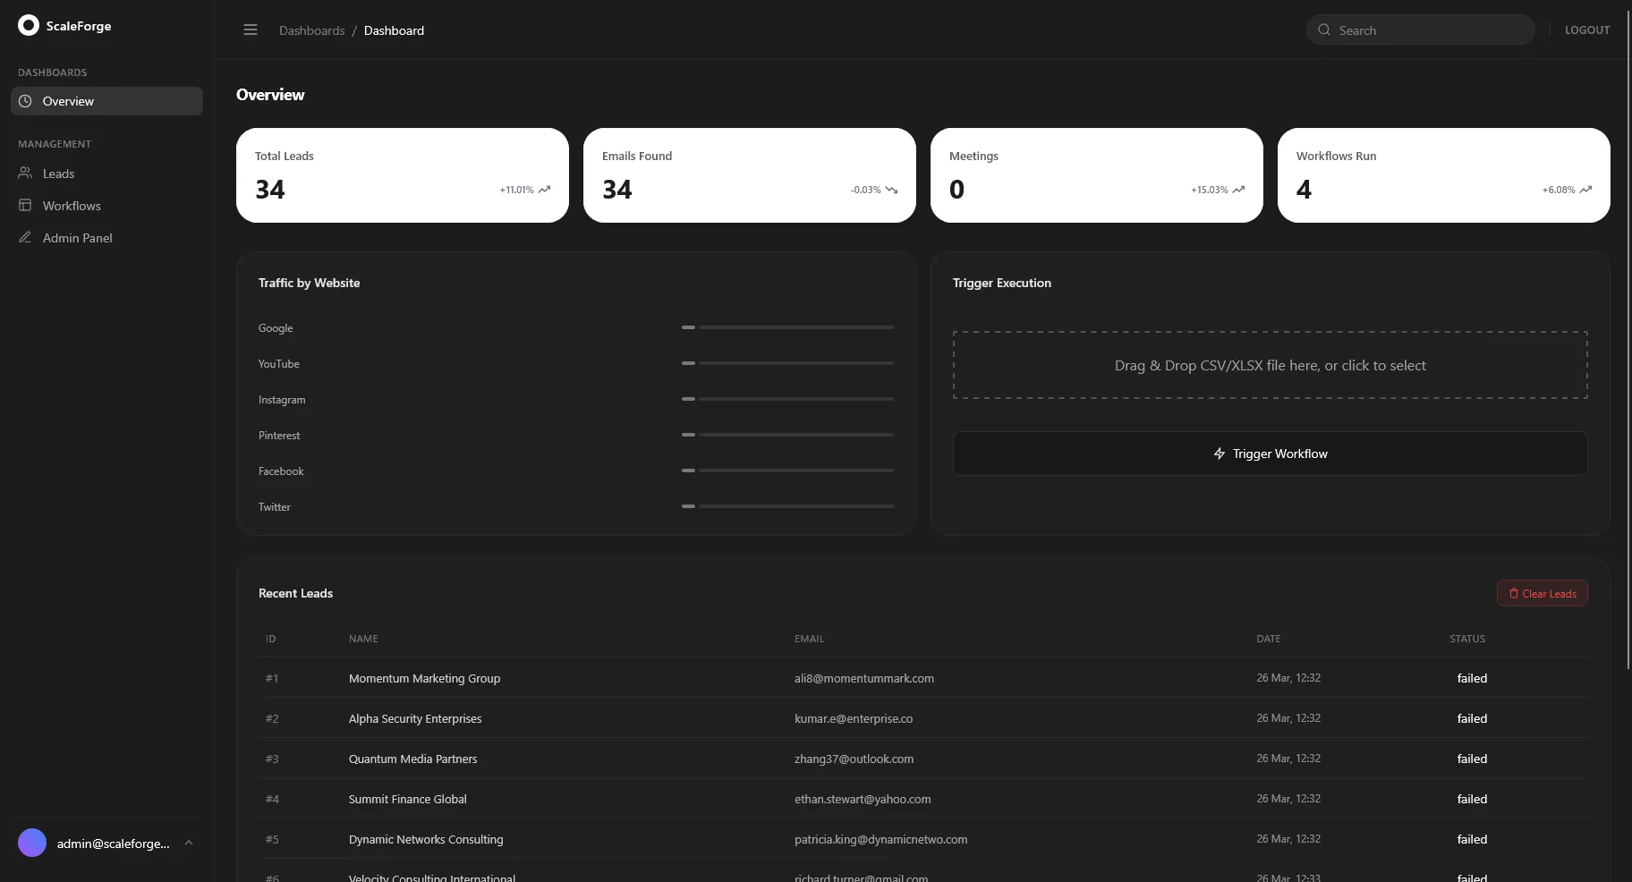Select the Quantum Media Partners lead name
The width and height of the screenshot is (1632, 882).
[412, 759]
